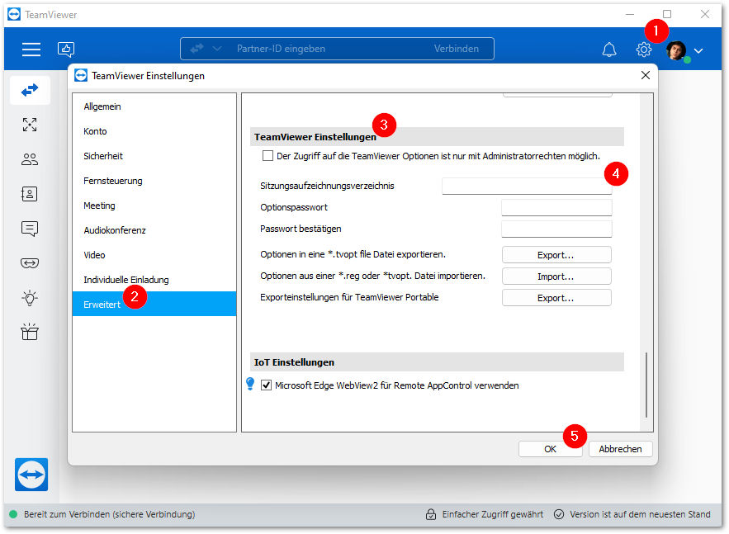Click the feedback thumbs-up icon
This screenshot has height=534, width=729.
(x=65, y=49)
